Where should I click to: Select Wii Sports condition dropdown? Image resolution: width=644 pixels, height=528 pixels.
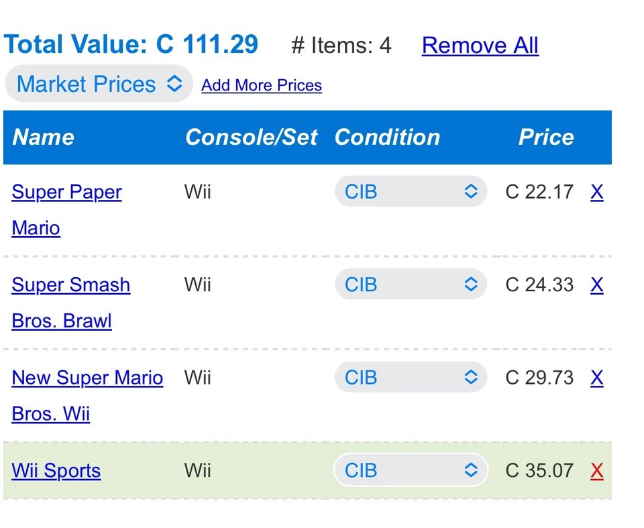point(410,470)
